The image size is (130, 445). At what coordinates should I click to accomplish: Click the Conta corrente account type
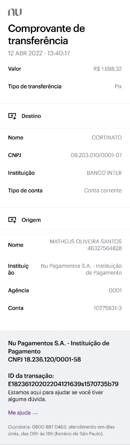tap(103, 191)
